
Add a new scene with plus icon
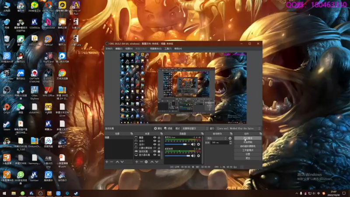pyautogui.click(x=107, y=162)
